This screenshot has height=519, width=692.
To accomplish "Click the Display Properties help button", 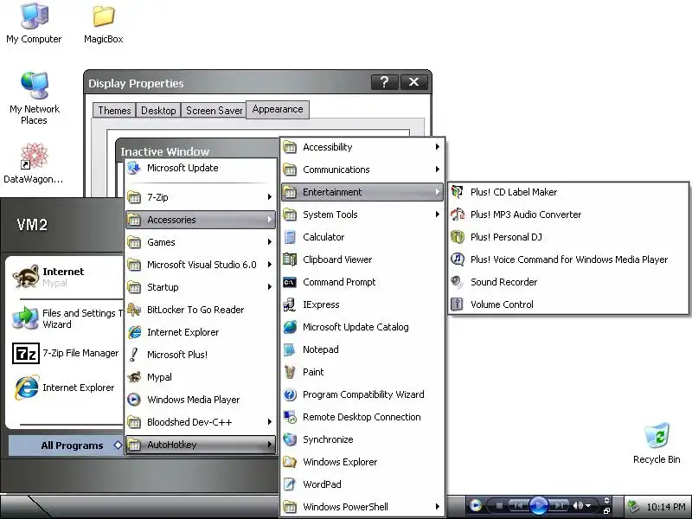I will pyautogui.click(x=384, y=82).
